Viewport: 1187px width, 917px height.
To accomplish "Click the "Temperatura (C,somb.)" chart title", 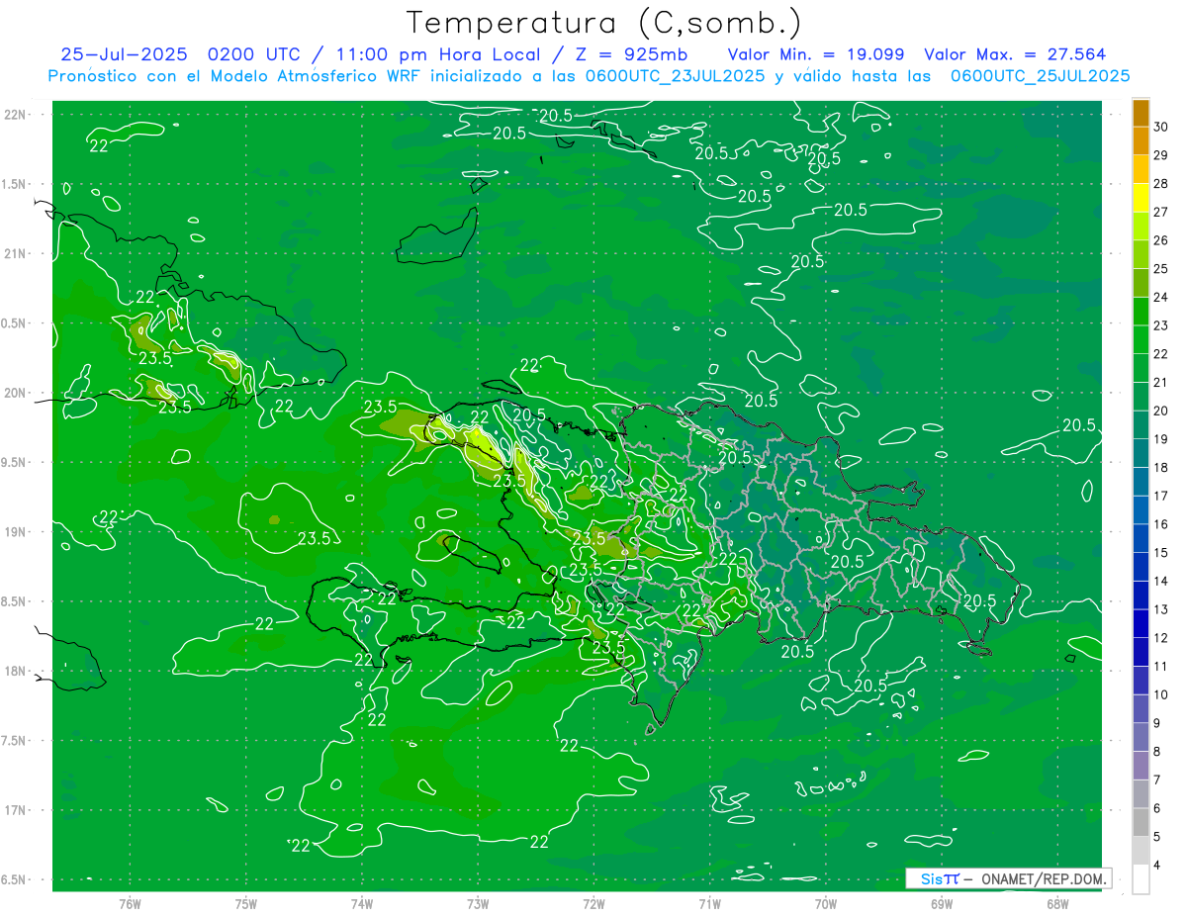I will (x=603, y=23).
